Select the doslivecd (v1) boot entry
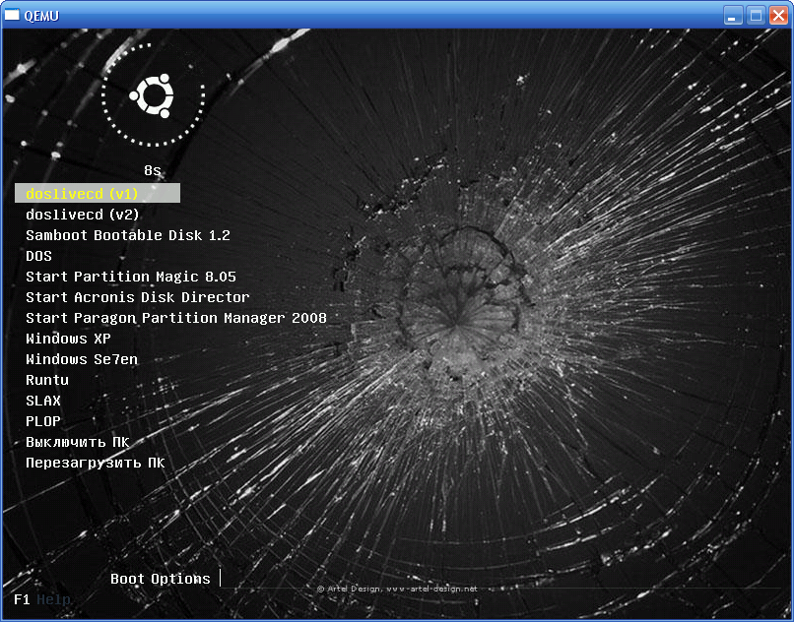 [98, 193]
